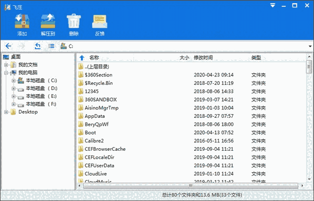Screen dimensions: 314x201
Task: Toggle the list view mode icon
Action: tap(51, 46)
